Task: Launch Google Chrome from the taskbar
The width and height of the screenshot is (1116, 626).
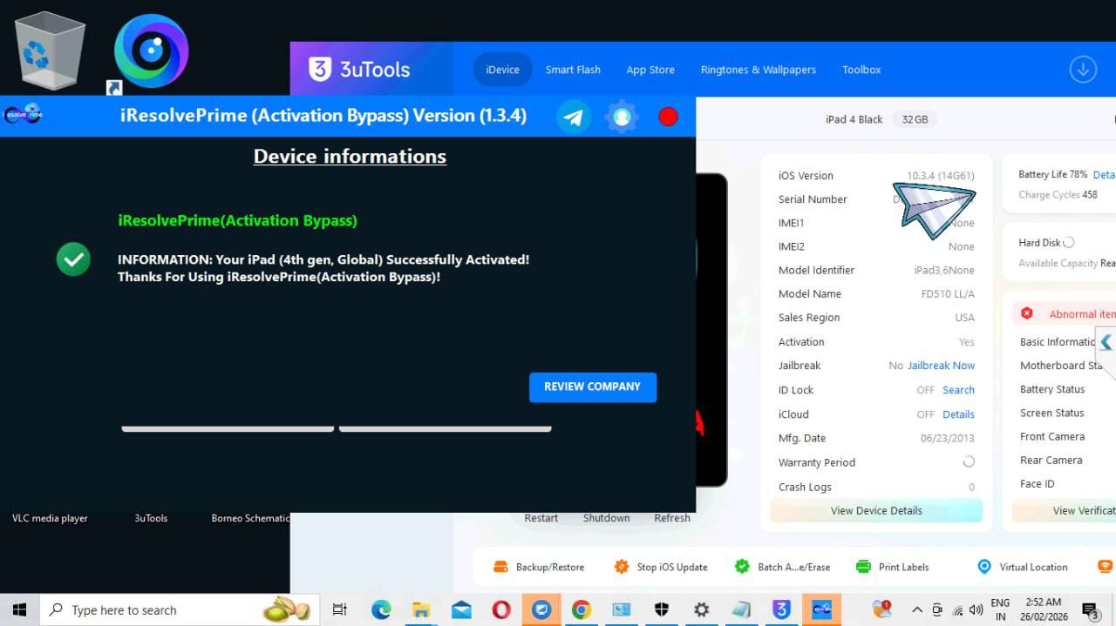Action: [x=582, y=609]
